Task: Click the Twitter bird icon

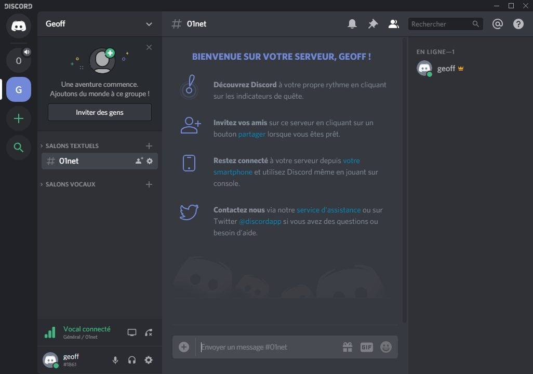Action: click(x=189, y=212)
